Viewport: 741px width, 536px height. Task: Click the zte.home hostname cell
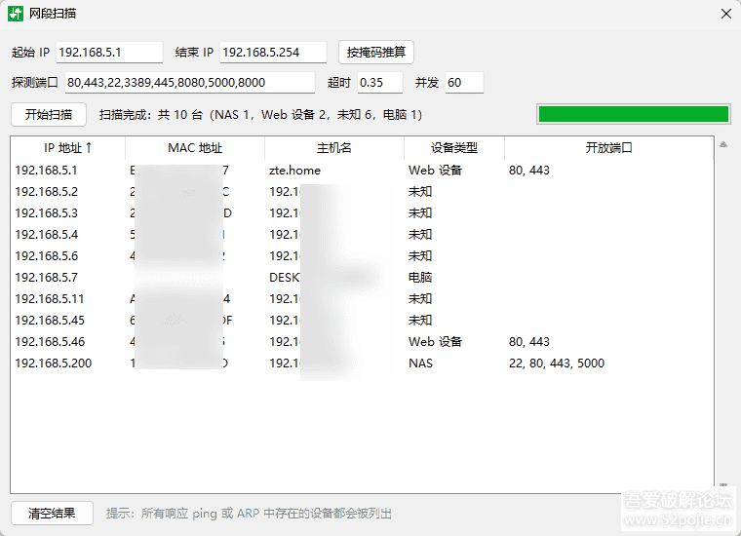(294, 170)
